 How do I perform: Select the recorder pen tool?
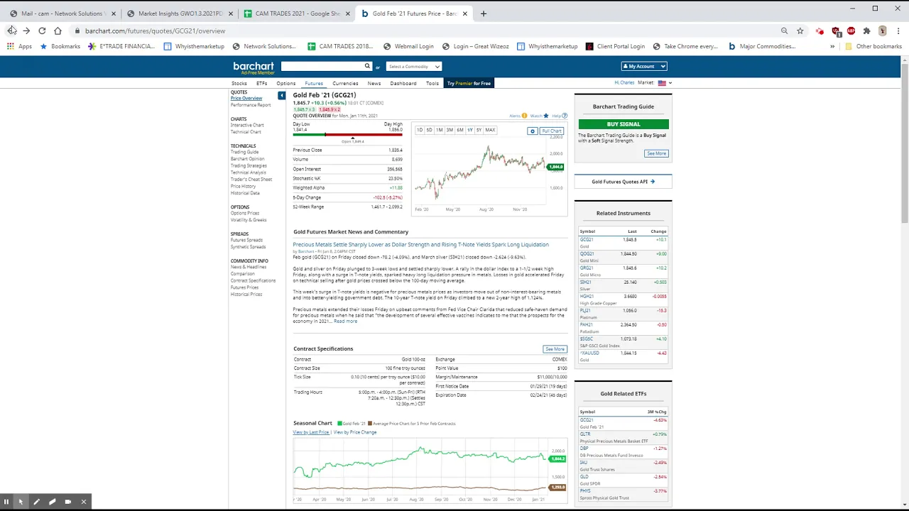click(x=36, y=502)
